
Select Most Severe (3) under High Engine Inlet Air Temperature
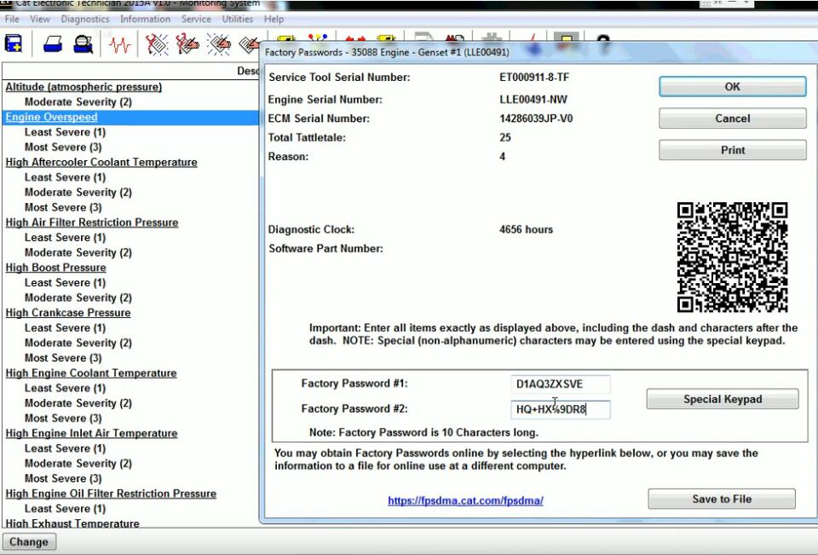(63, 479)
